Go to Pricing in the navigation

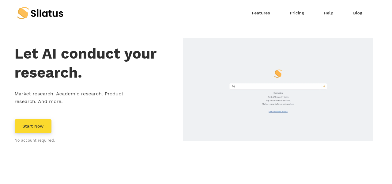coord(297,13)
